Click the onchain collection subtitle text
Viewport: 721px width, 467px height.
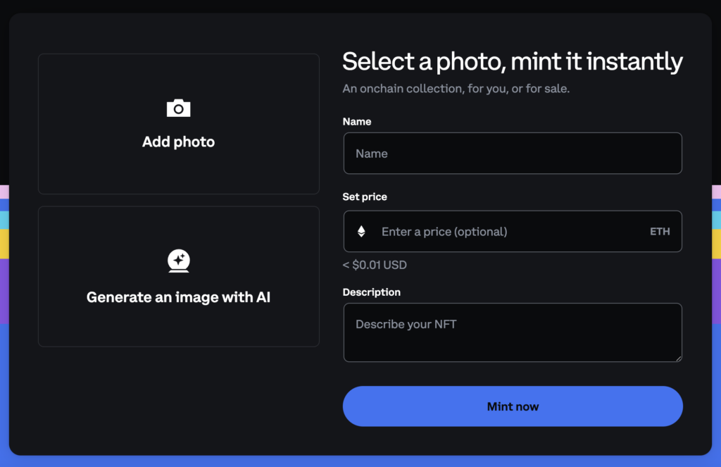pos(456,88)
